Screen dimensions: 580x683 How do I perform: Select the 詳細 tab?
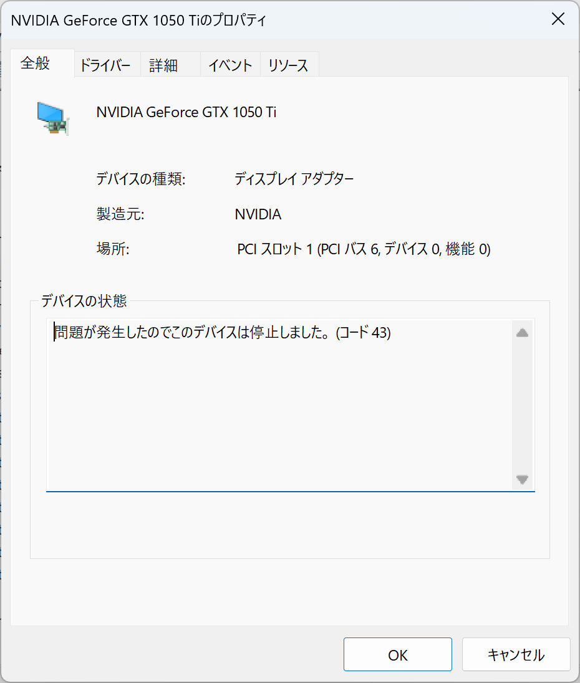click(x=163, y=65)
